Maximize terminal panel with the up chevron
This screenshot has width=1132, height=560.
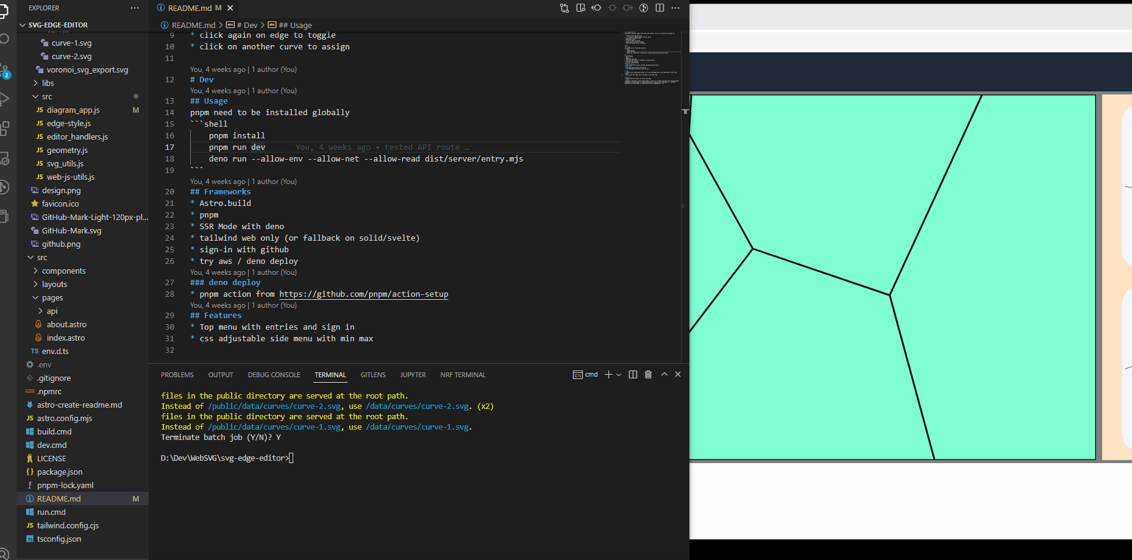(664, 374)
